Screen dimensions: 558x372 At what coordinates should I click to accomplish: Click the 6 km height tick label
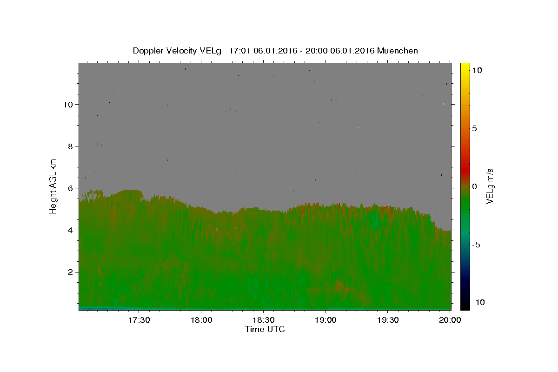click(x=70, y=188)
